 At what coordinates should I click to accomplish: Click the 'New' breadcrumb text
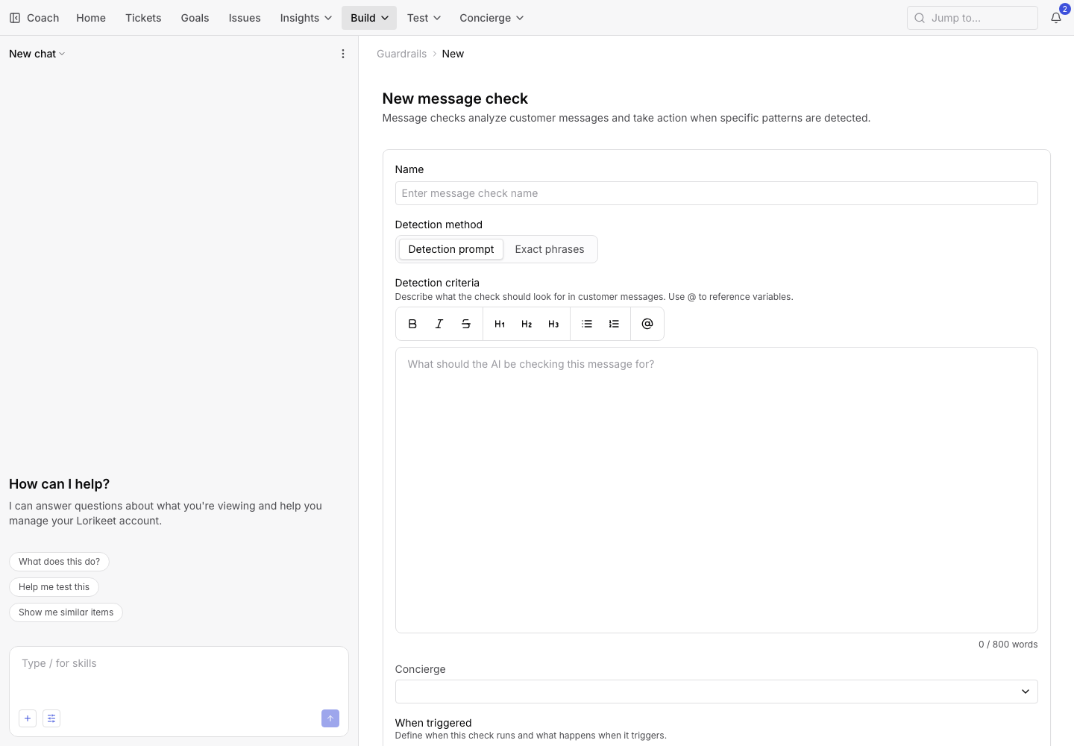click(x=453, y=54)
